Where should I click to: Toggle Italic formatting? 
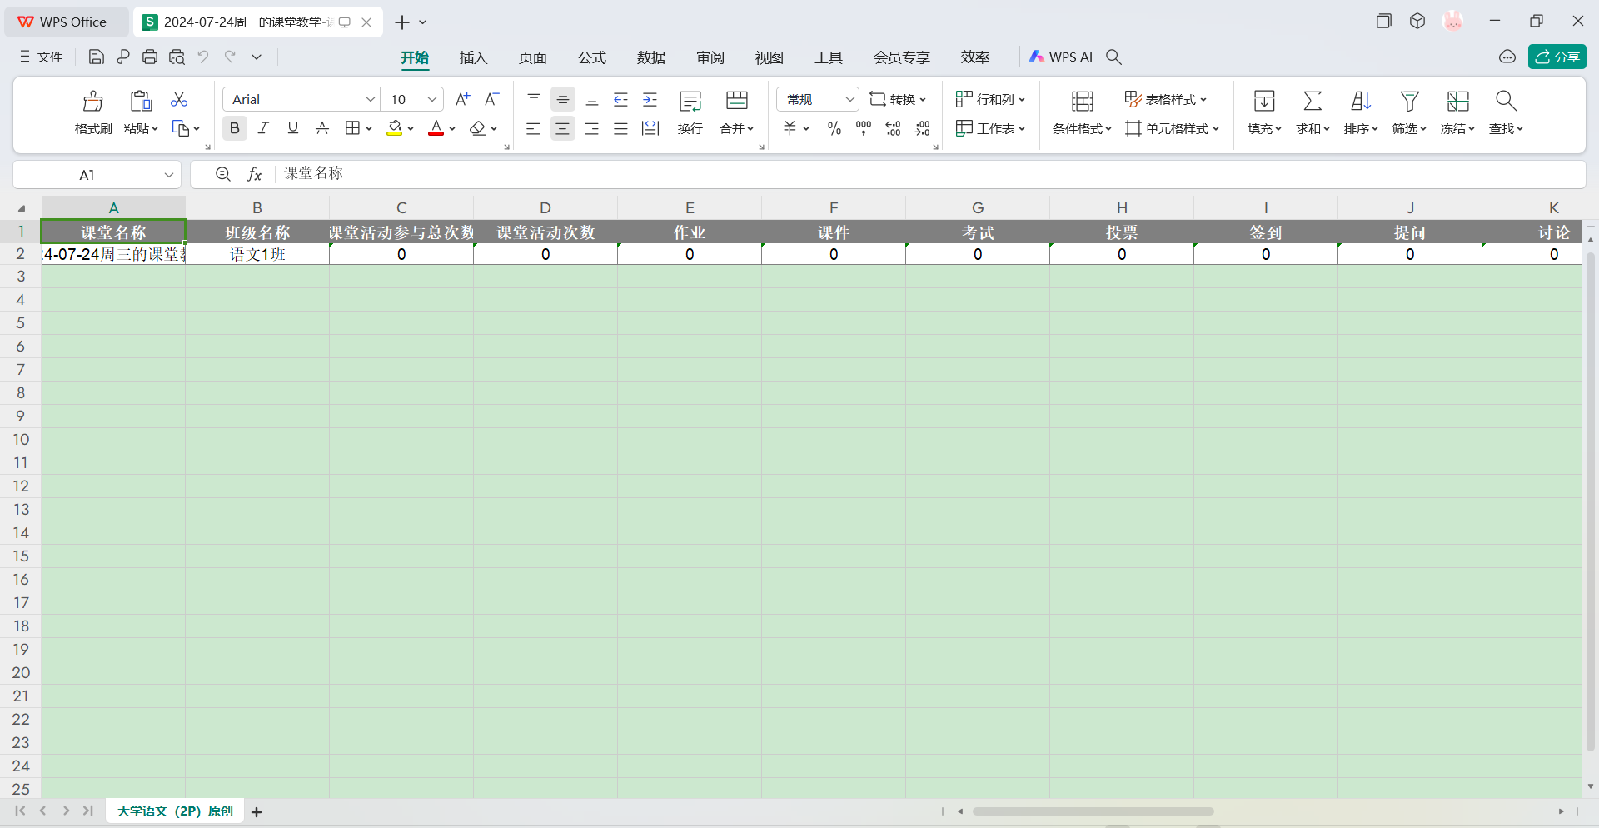tap(264, 128)
